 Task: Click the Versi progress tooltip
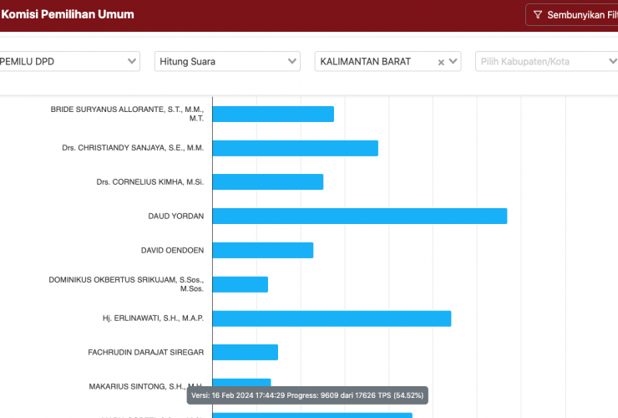pos(307,395)
